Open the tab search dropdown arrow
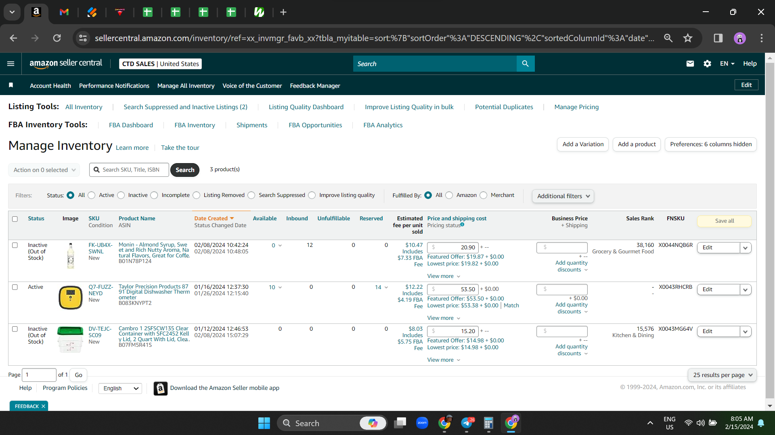Viewport: 775px width, 435px height. 12,12
